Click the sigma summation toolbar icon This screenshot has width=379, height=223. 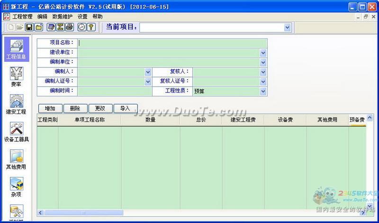tap(60, 27)
